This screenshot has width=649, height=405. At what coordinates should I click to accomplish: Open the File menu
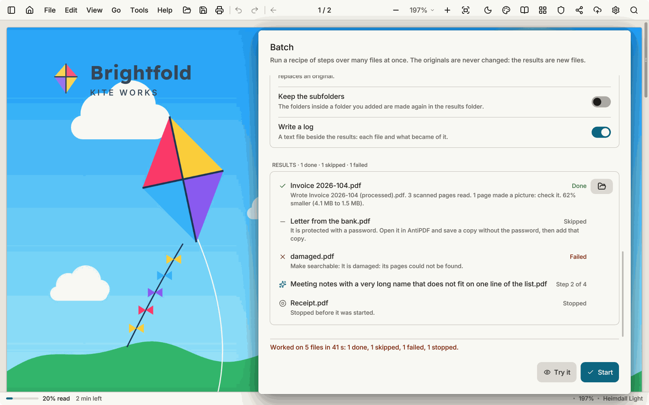(50, 10)
